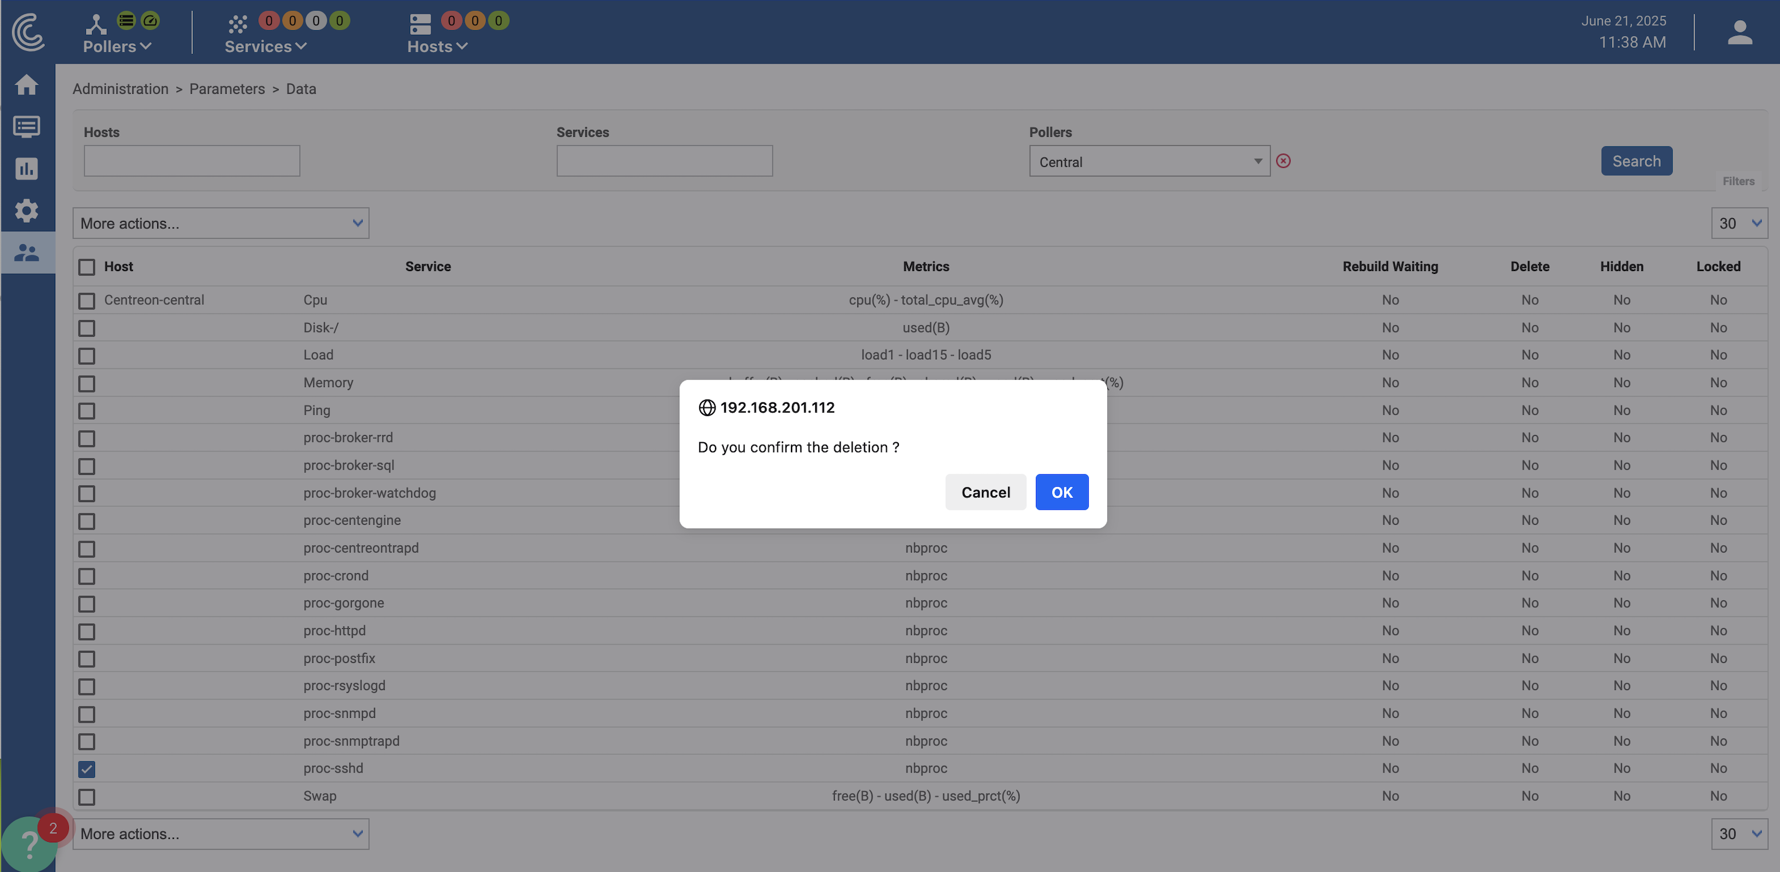The image size is (1780, 872).
Task: Uncheck the proc-sshd row checkbox
Action: (87, 768)
